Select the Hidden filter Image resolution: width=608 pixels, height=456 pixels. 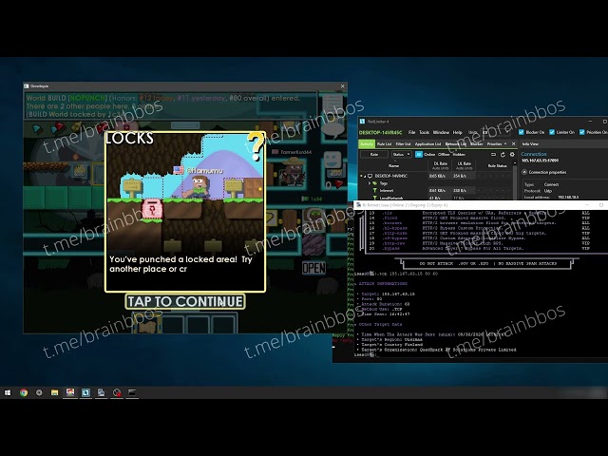coord(459,154)
